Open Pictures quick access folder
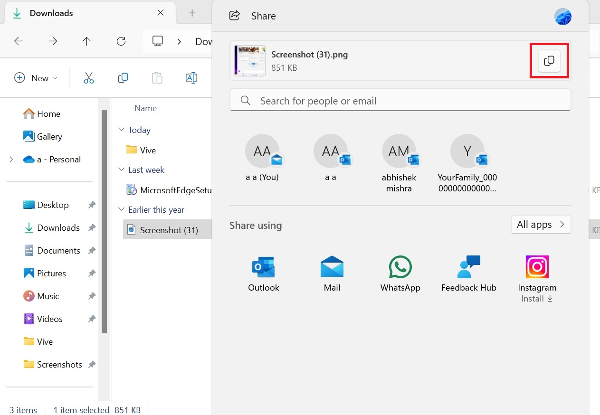The width and height of the screenshot is (600, 415). pyautogui.click(x=45, y=274)
